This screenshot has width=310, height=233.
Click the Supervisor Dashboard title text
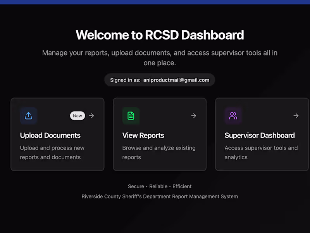[260, 135]
